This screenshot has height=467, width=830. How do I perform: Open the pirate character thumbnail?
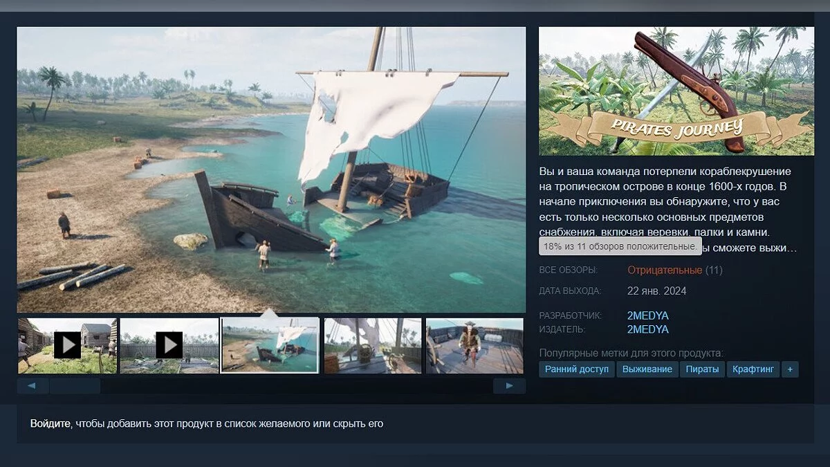(474, 345)
